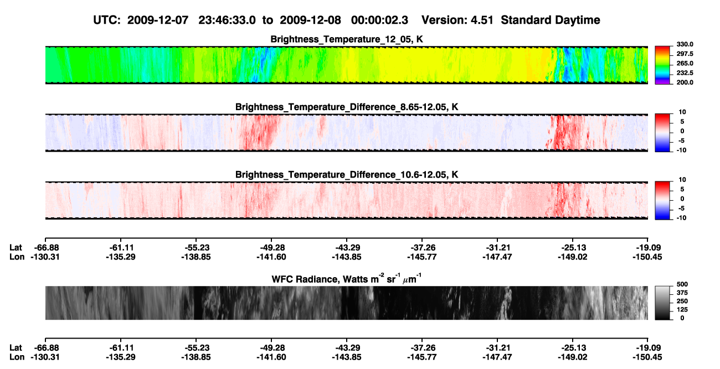Click the WFC Radiance grayscale colorbar

662,303
